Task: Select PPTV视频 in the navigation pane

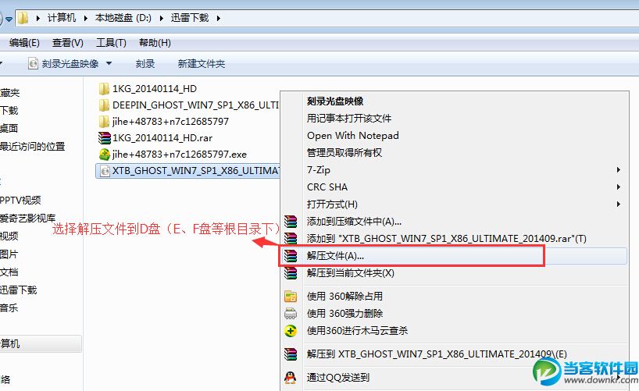Action: 20,200
